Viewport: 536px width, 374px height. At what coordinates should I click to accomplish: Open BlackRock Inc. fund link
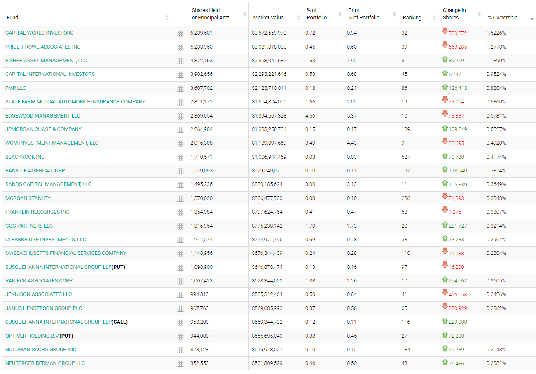[x=26, y=157]
